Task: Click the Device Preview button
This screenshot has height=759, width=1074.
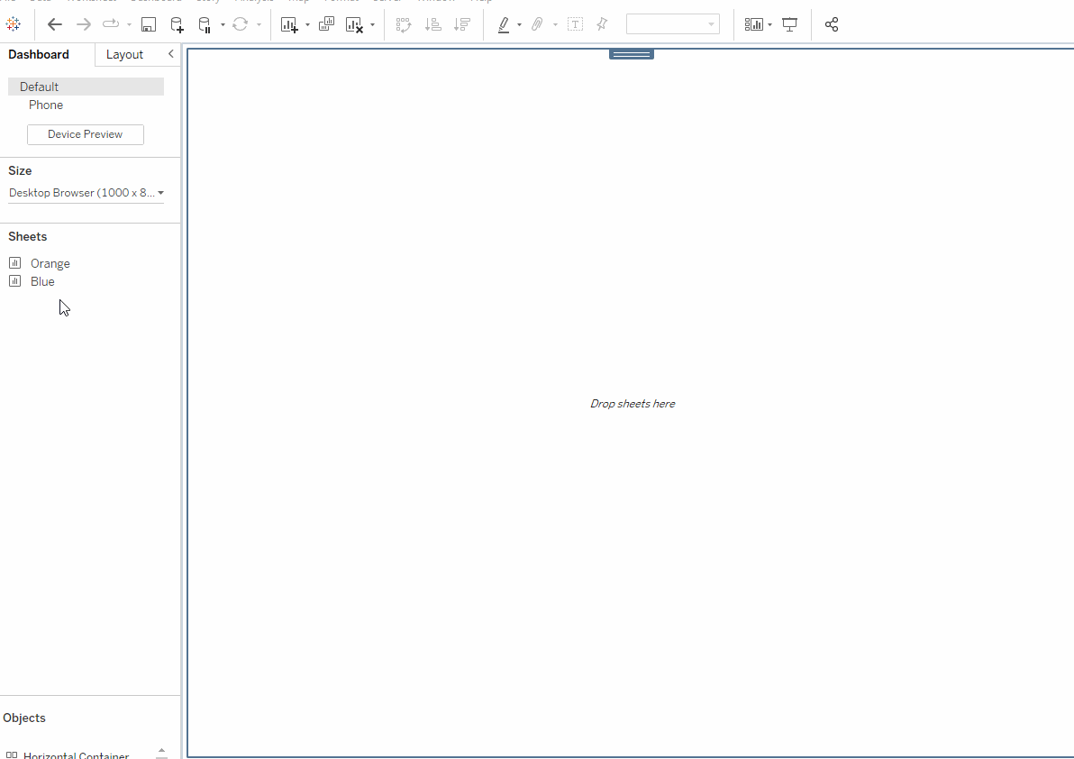Action: [x=86, y=134]
